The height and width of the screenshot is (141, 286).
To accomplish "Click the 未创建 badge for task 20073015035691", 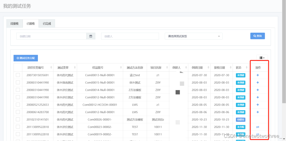I will 240,75.
